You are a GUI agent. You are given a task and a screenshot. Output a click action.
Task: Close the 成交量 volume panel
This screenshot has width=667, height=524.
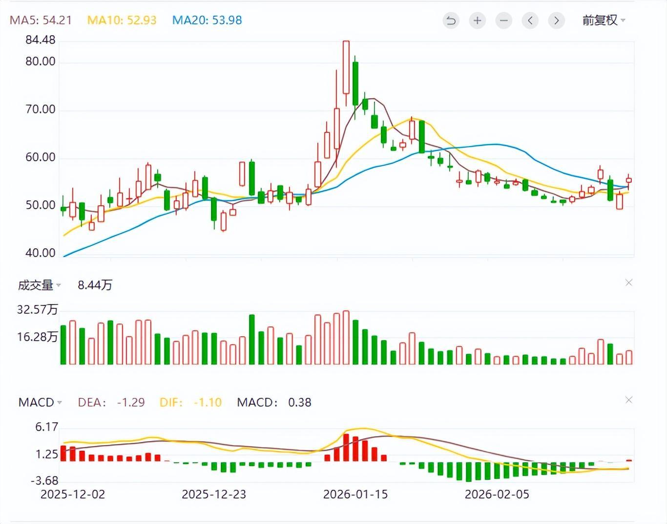coord(629,283)
